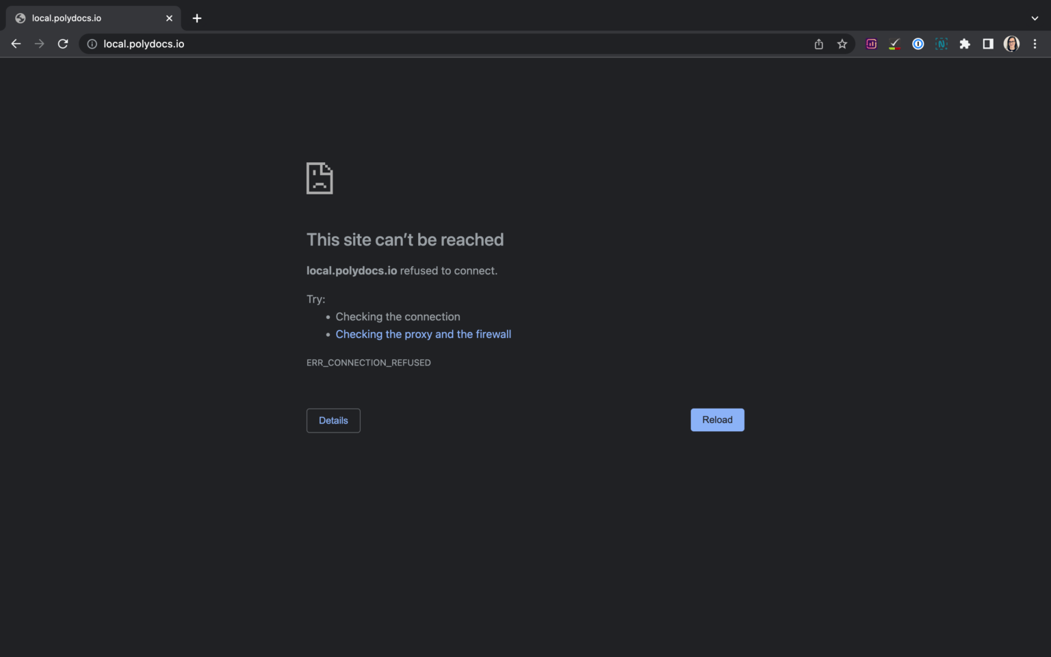This screenshot has width=1051, height=657.
Task: Open a new tab with the plus button
Action: pos(197,18)
